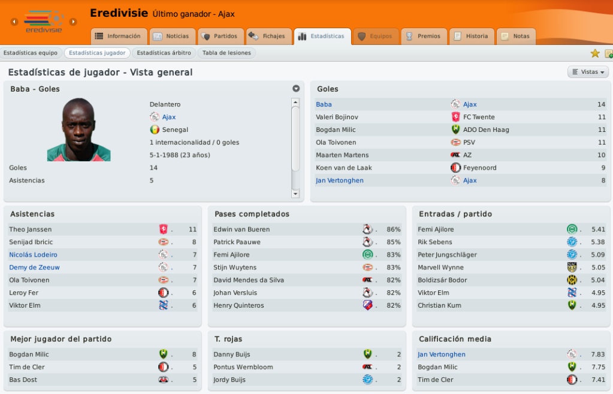
Task: Open Nicolás Lodeiro player link
Action: tap(33, 255)
